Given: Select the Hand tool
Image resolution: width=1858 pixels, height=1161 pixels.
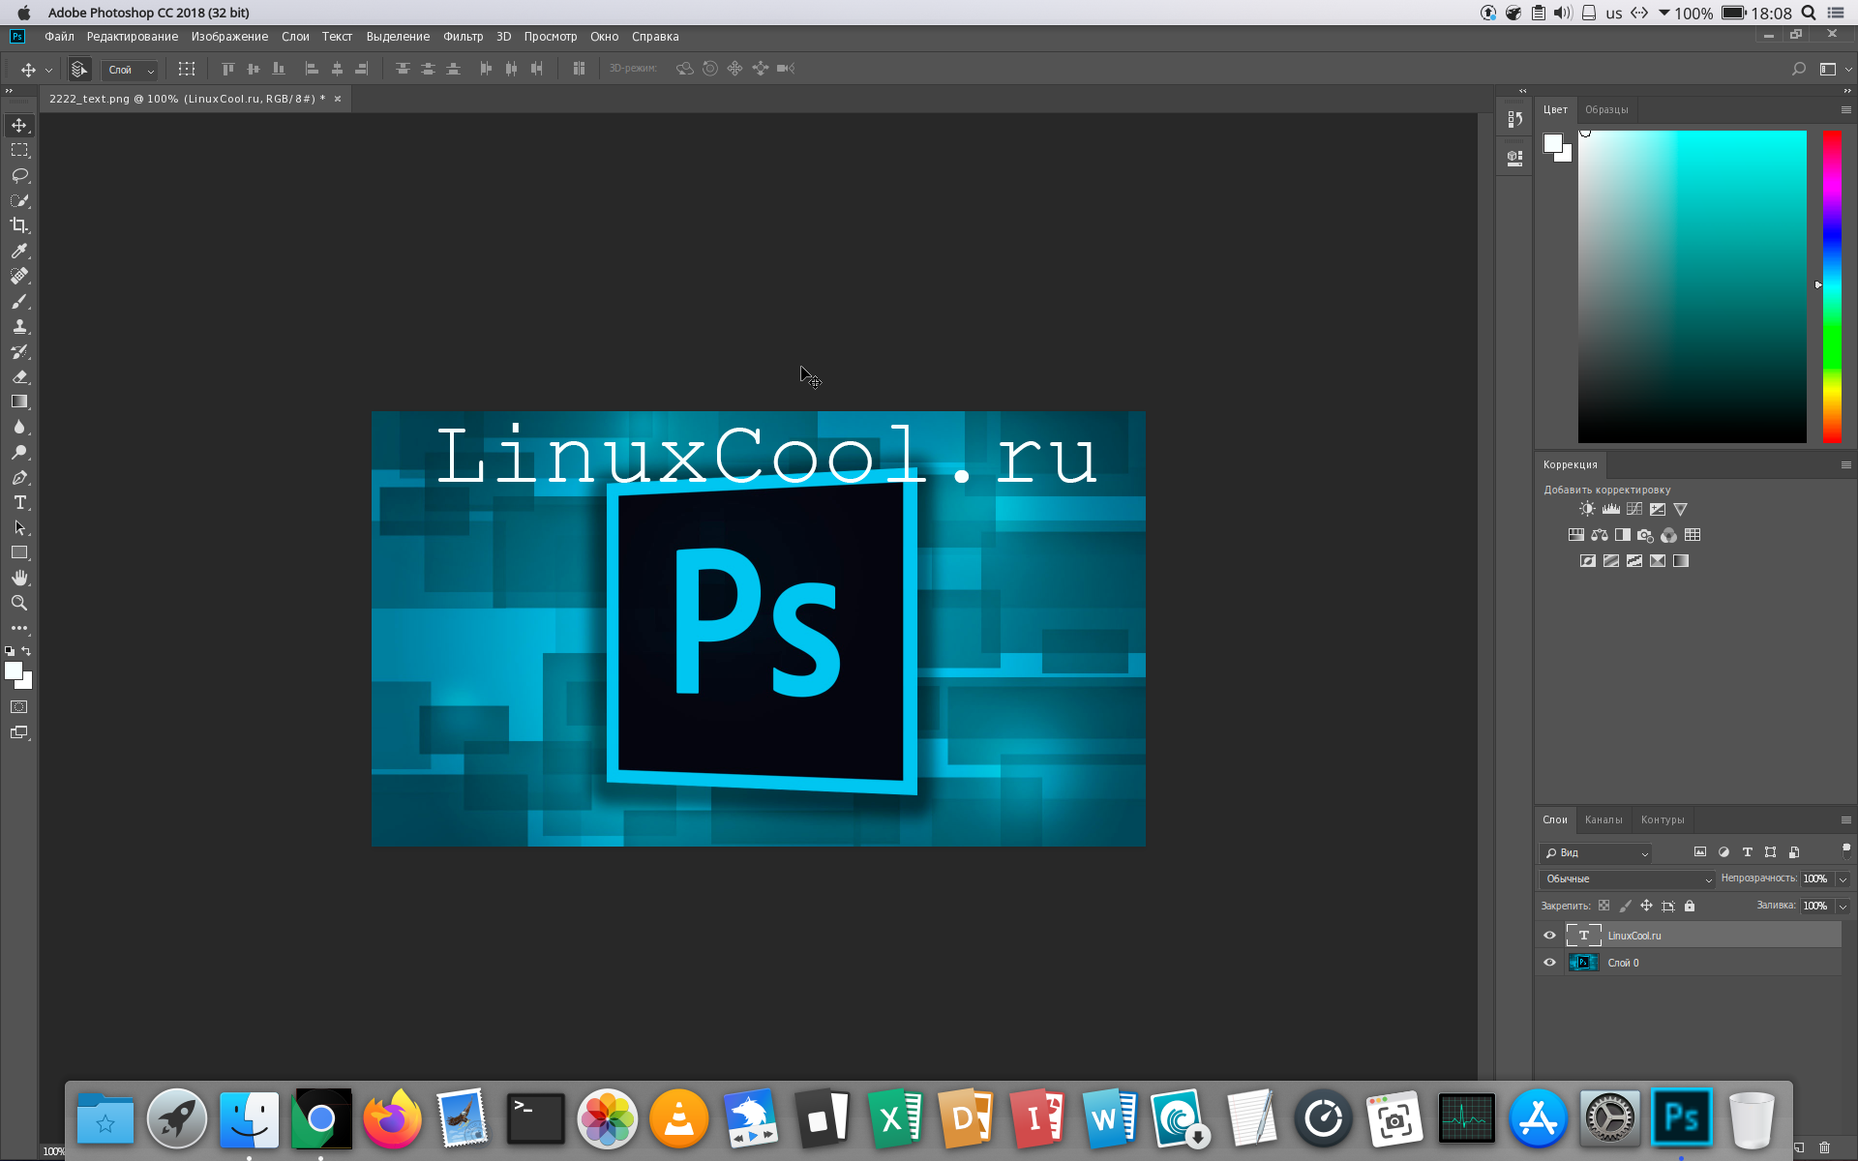Looking at the screenshot, I should coord(19,578).
